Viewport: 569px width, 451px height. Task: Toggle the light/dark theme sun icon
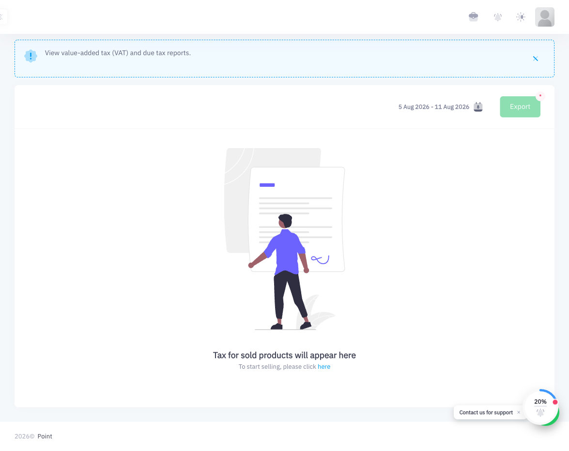(x=521, y=17)
